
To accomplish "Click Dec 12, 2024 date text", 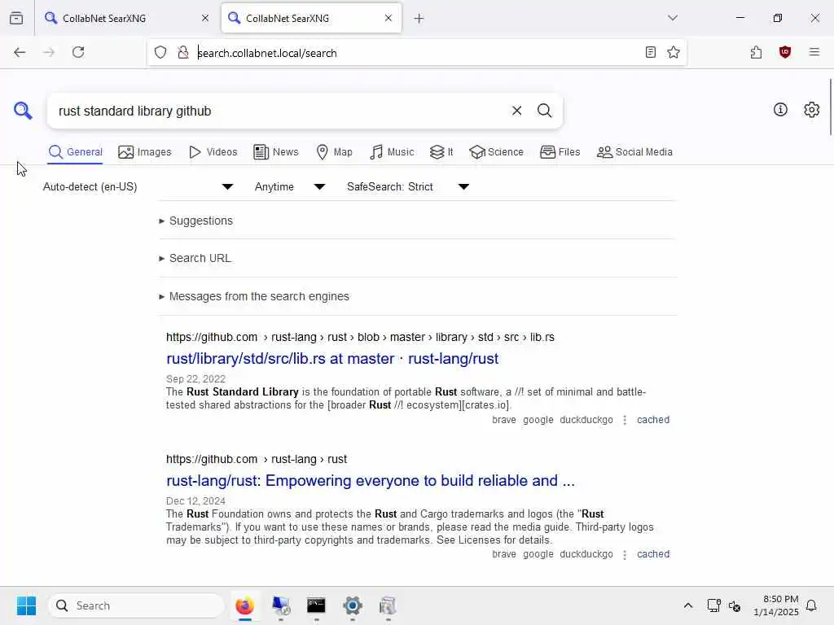I will (195, 501).
